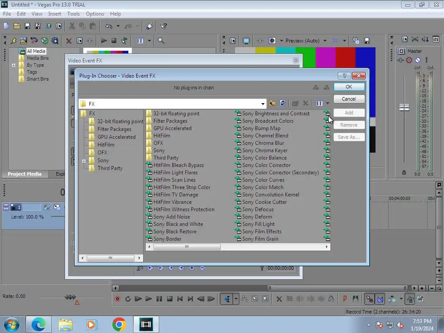Click the Cut scissors icon in toolbar
Screen dimensions: 444x333
(x=72, y=26)
